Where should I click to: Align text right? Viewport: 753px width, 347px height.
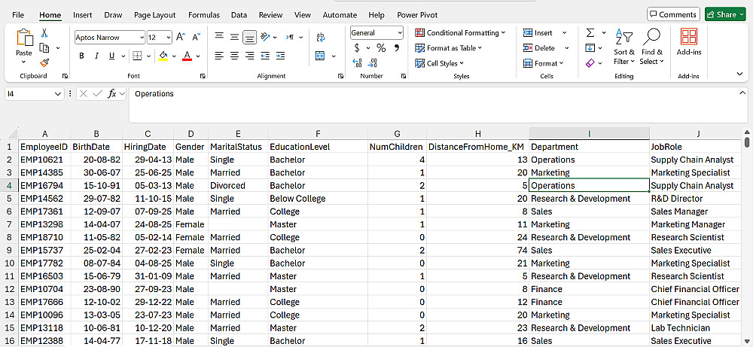249,56
